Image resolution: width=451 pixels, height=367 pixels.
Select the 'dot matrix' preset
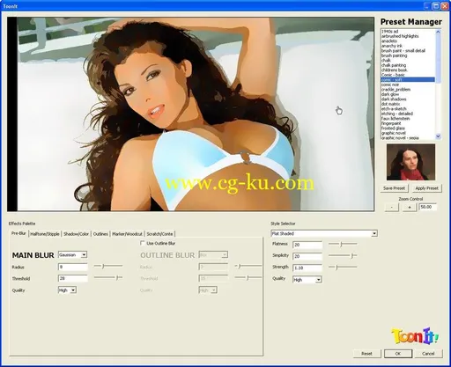click(390, 104)
